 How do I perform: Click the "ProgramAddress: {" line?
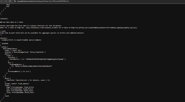[x=17, y=64]
